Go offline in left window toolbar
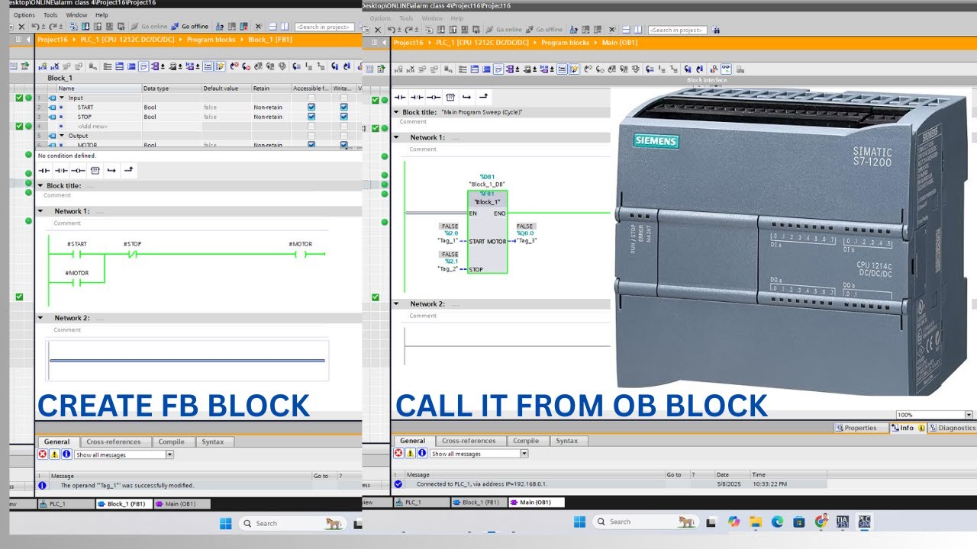This screenshot has width=977, height=549. click(x=189, y=27)
